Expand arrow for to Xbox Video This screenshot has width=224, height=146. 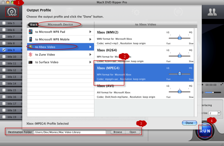pyautogui.click(x=90, y=47)
